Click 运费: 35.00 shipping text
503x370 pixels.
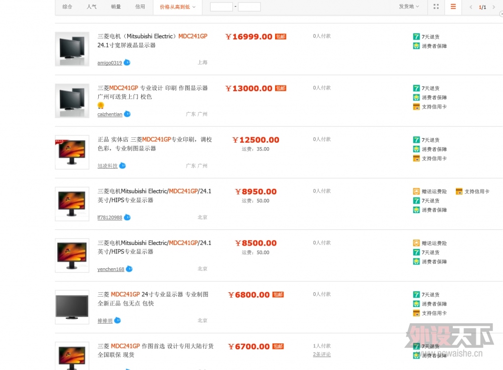255,149
